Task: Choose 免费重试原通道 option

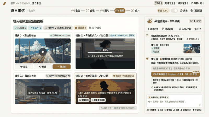Action: click(x=175, y=68)
